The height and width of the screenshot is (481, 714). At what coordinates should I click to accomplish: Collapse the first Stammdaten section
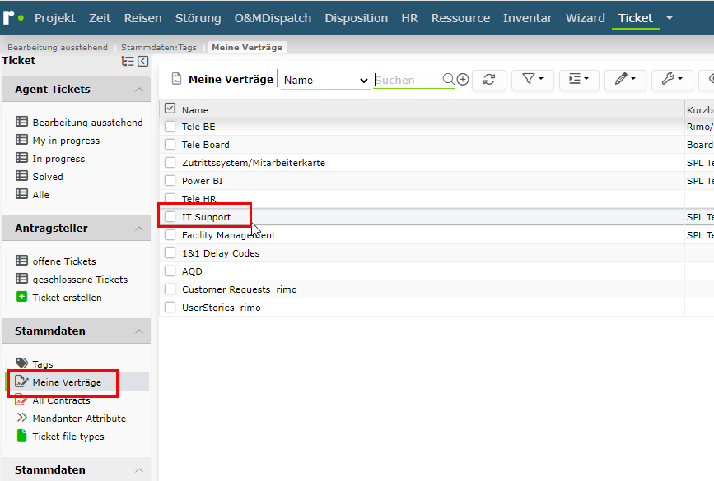coord(139,331)
